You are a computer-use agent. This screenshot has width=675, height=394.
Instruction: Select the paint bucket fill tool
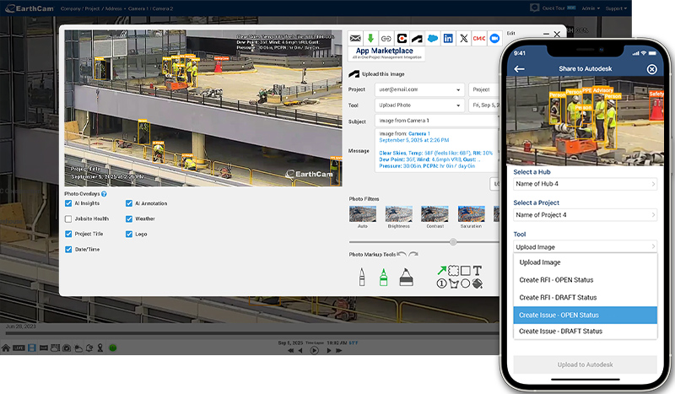478,283
